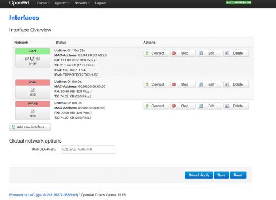Image resolution: width=276 pixels, height=200 pixels.
Task: Click the Network column header
Action: 22,43
